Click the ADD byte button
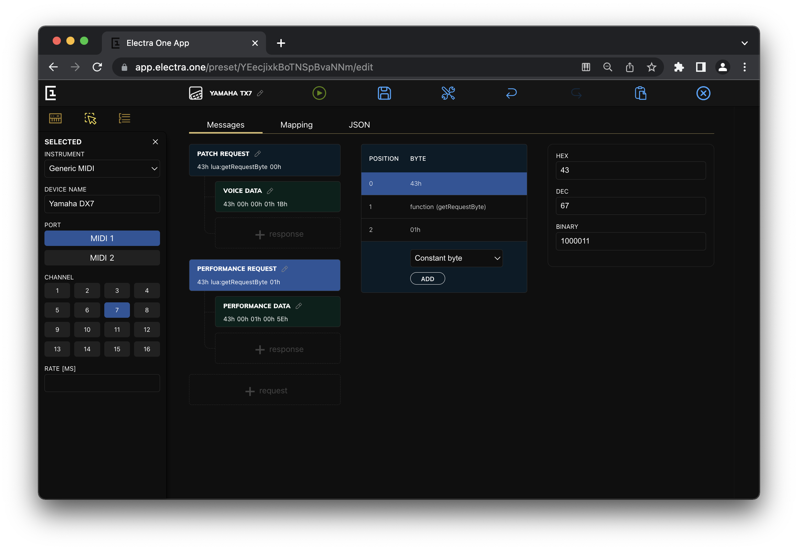This screenshot has width=798, height=550. pos(427,279)
